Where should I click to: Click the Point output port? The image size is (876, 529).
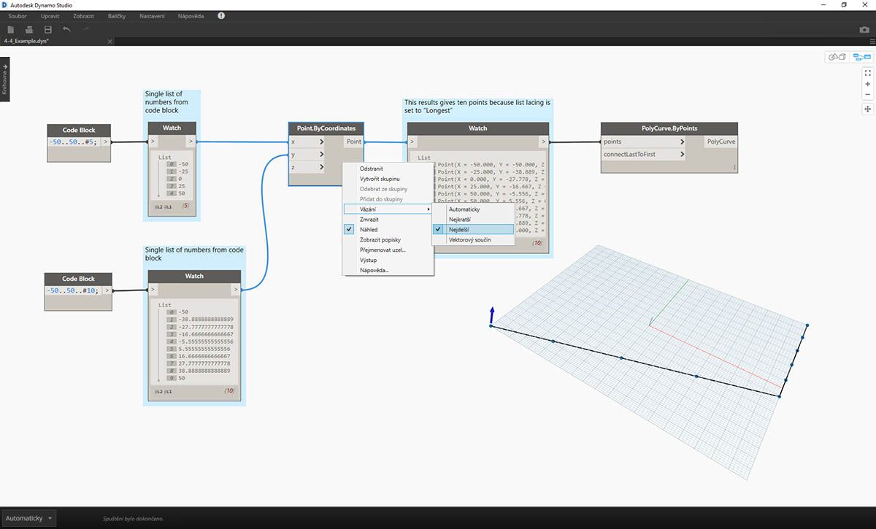[353, 142]
